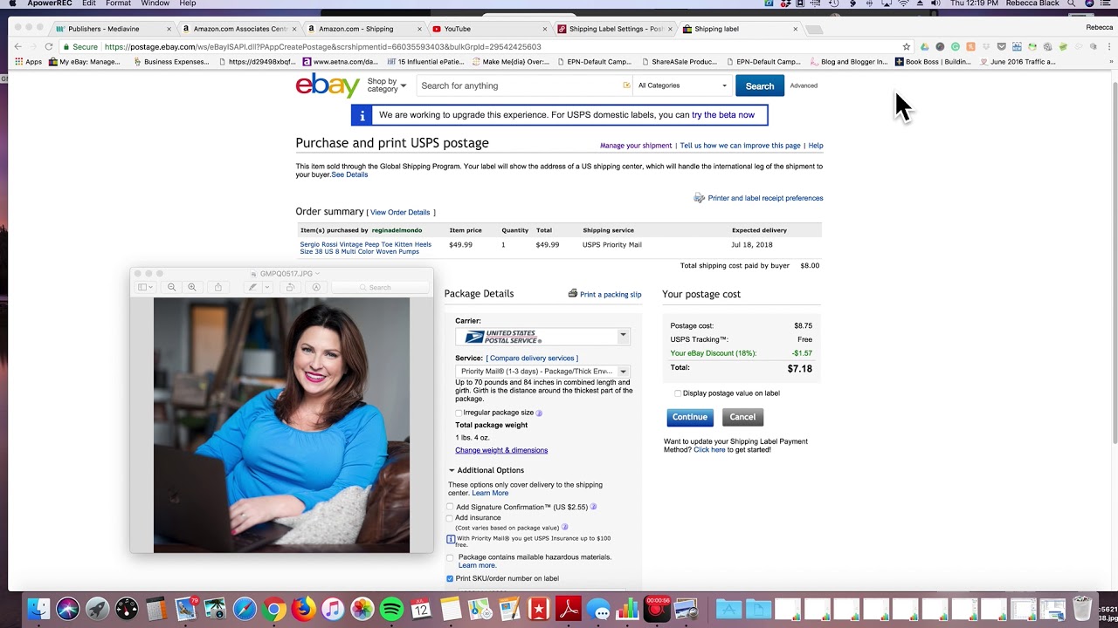Enable Display postage value on label

[678, 393]
